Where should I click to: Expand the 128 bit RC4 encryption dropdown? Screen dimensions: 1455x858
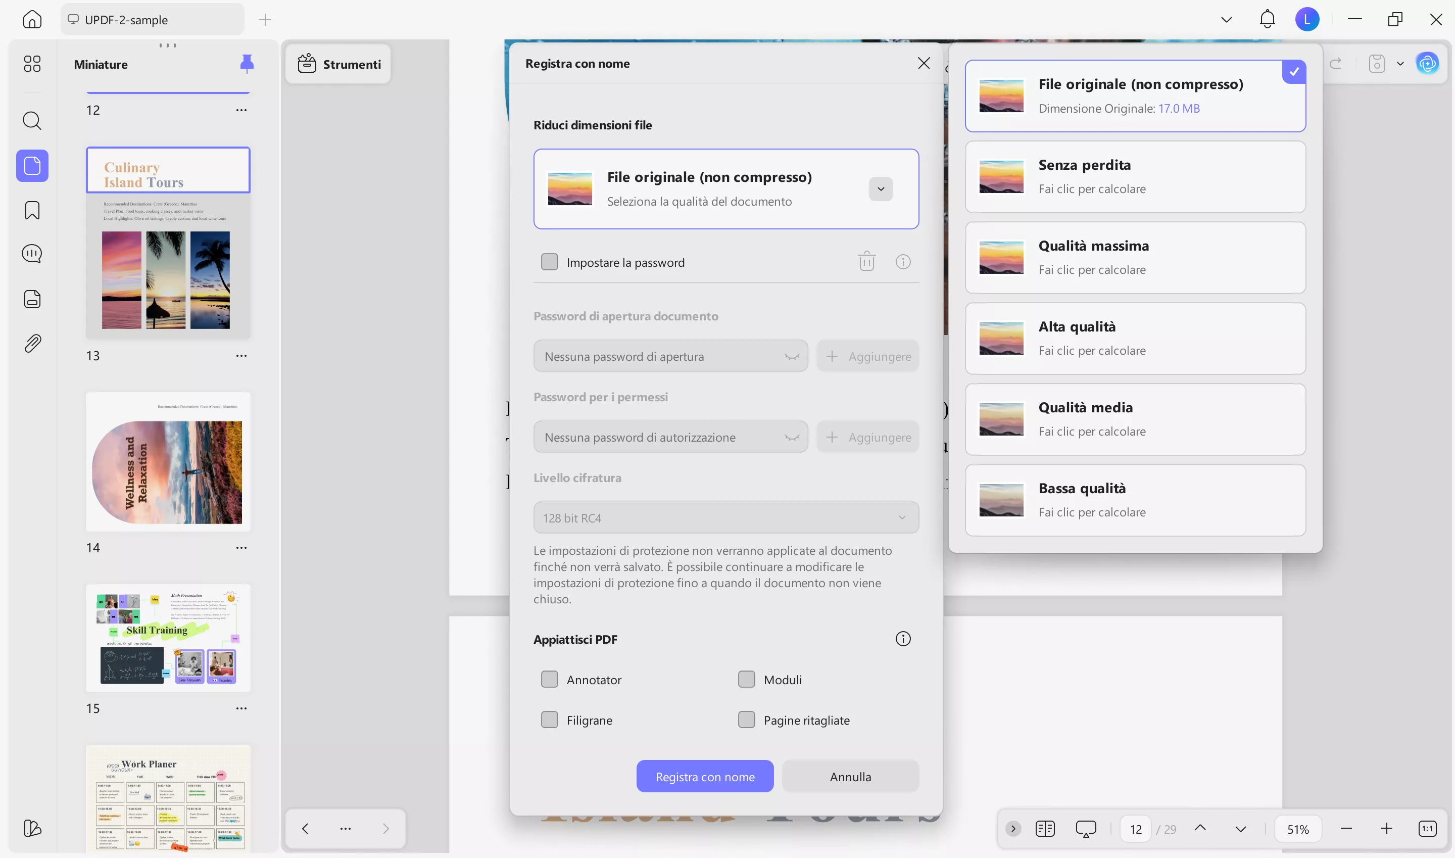tap(902, 517)
